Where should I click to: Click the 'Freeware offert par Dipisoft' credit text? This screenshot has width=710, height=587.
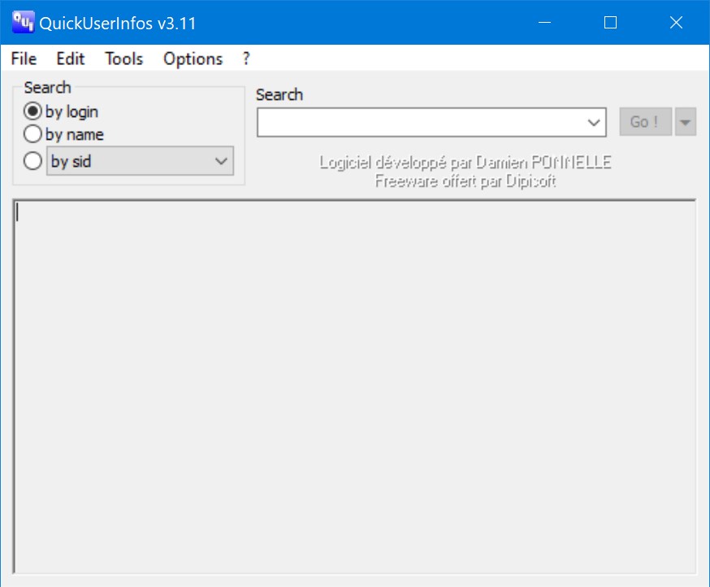pos(465,180)
